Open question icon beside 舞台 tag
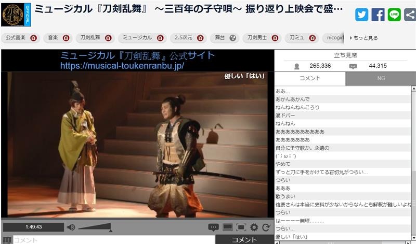 pyautogui.click(x=232, y=38)
